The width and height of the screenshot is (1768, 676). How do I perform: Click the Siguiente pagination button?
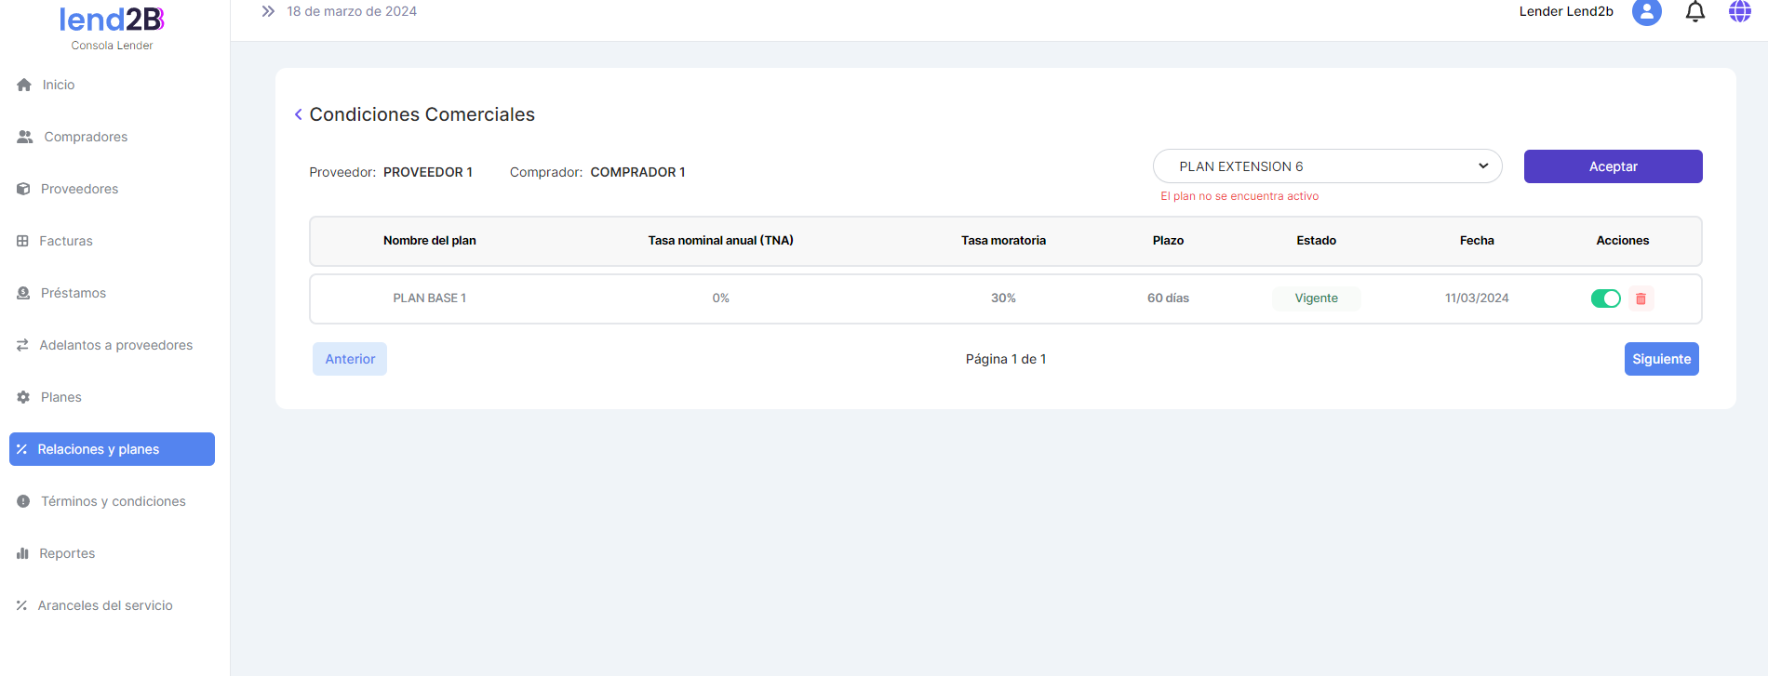[1661, 359]
